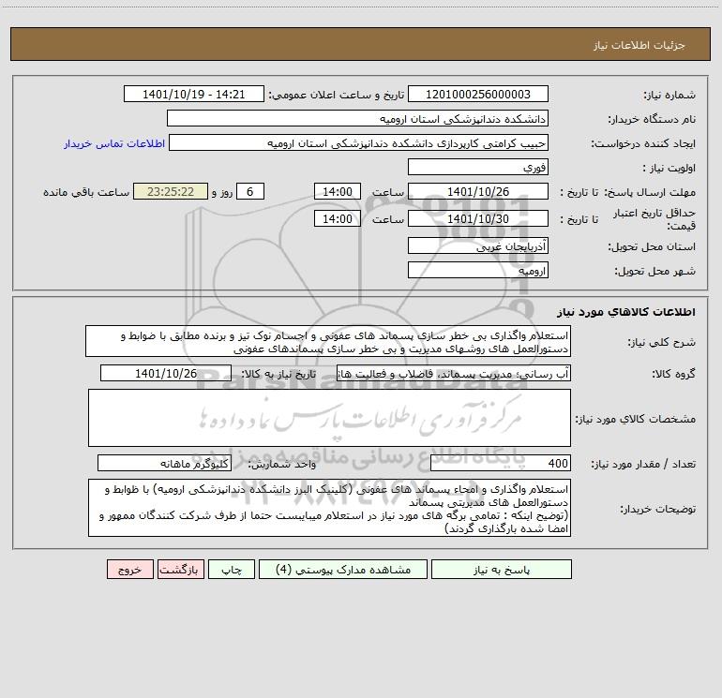Click the priority field فوری
Screen dimensions: 722x698
pos(478,167)
